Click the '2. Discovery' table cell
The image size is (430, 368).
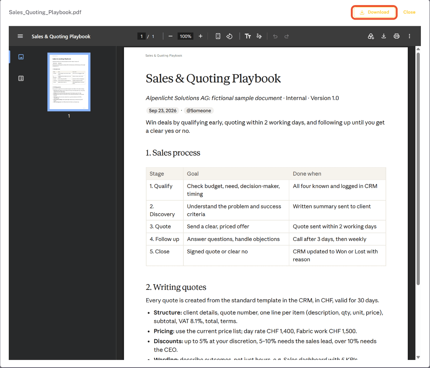click(x=164, y=210)
